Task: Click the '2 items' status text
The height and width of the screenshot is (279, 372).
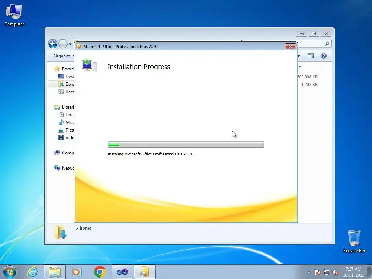Action: [84, 228]
